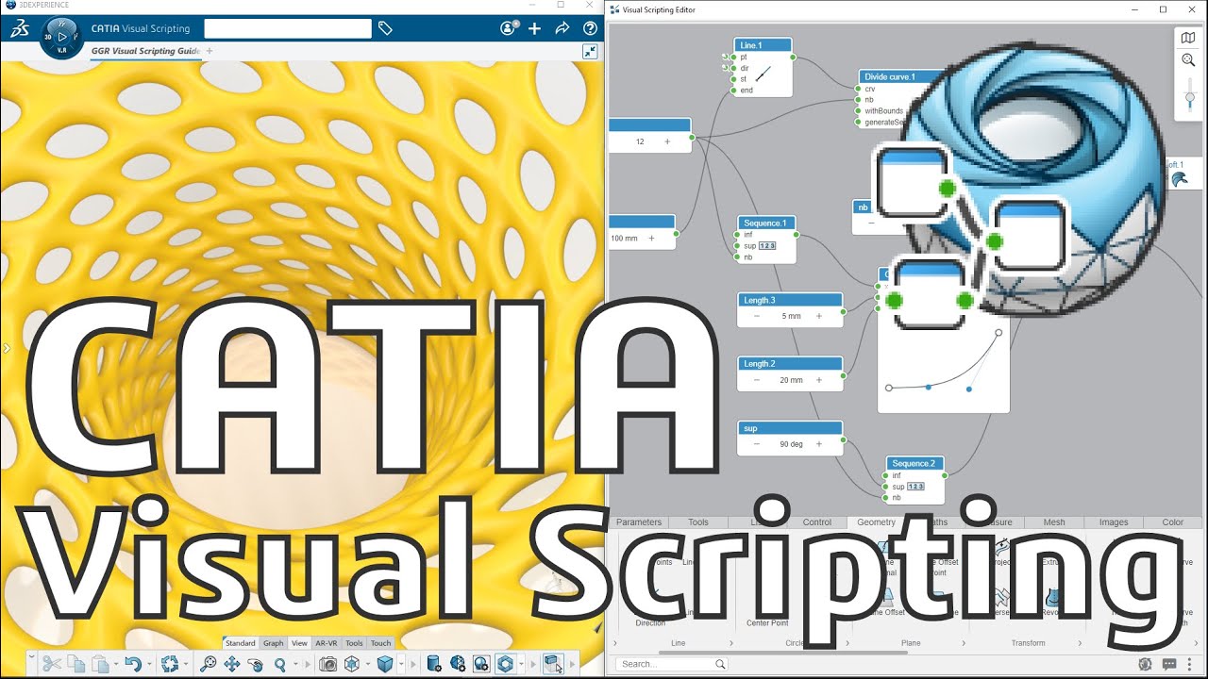
Task: Click the tag icon beside top search
Action: (x=385, y=28)
